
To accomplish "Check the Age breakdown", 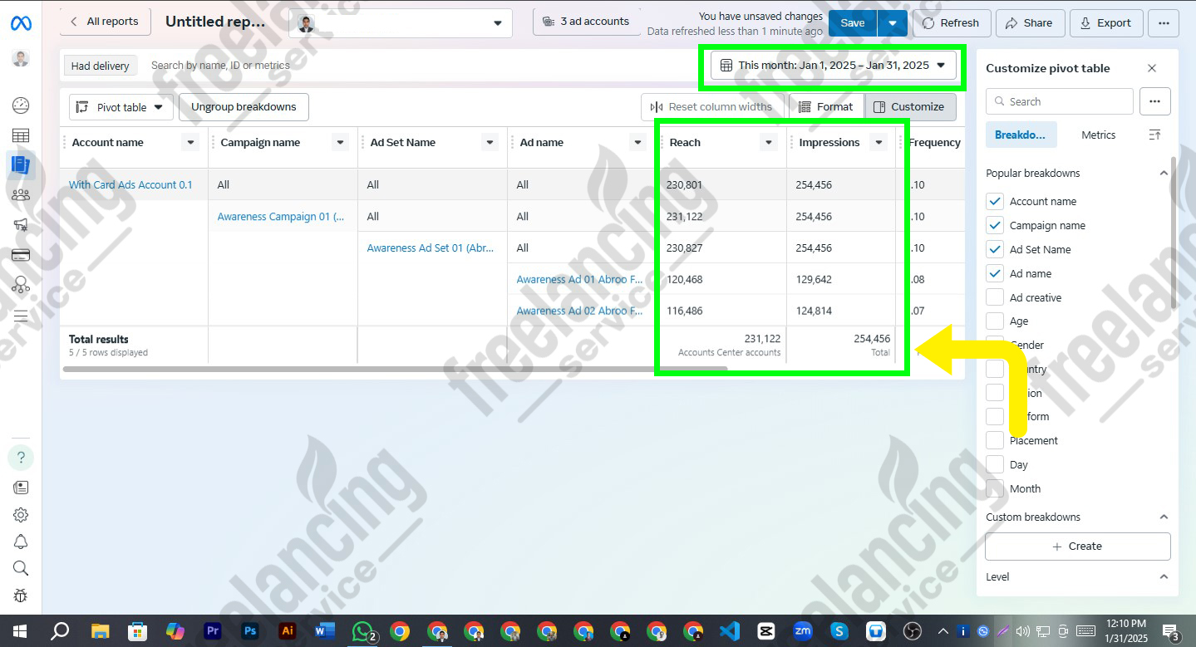I will click(x=995, y=321).
